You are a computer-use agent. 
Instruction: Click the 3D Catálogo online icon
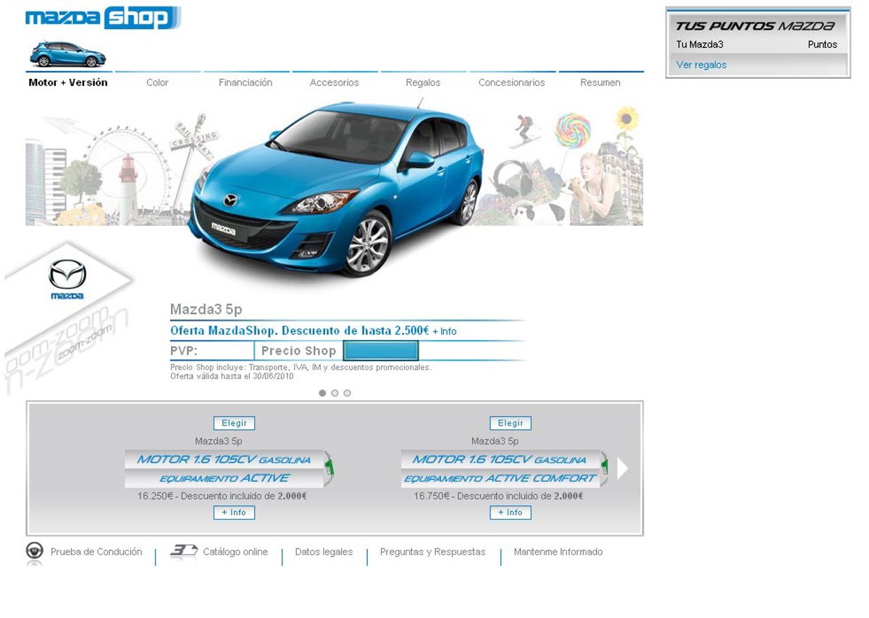tap(184, 551)
